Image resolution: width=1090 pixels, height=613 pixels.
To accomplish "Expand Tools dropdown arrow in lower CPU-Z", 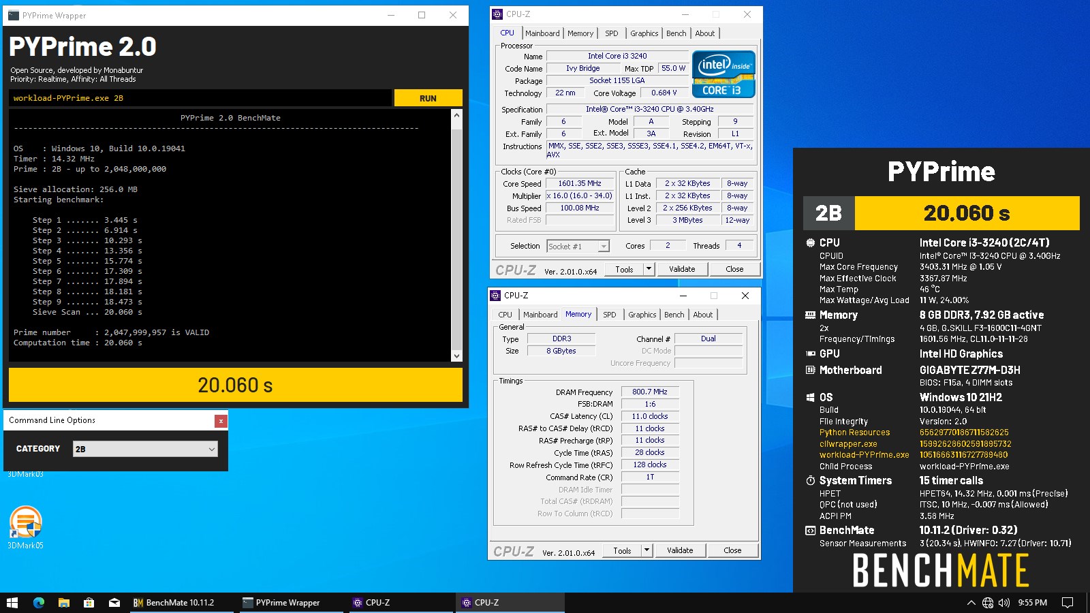I will (647, 550).
